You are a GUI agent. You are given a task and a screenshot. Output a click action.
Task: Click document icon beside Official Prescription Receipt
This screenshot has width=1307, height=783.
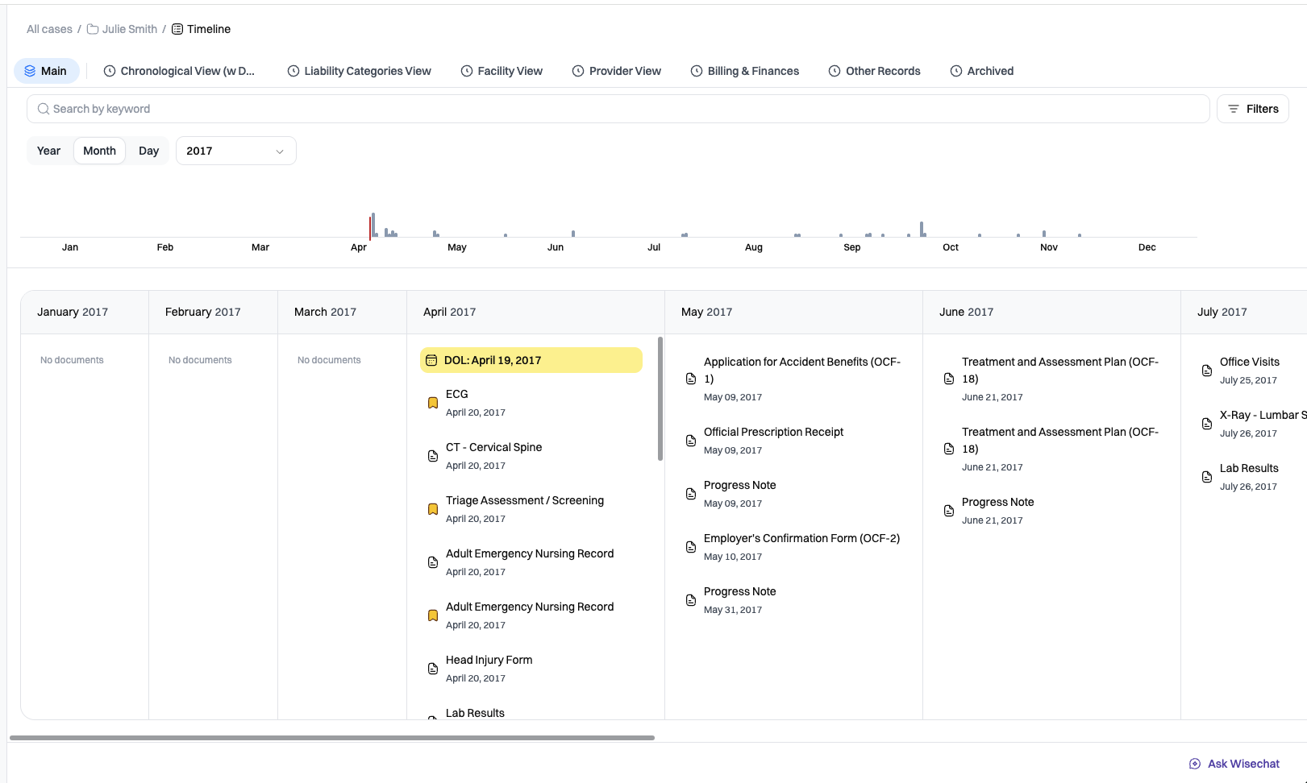[691, 441]
